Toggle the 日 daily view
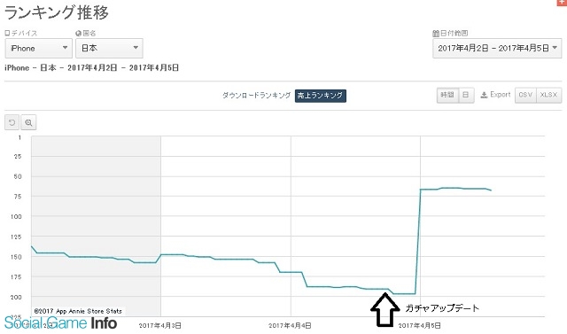The width and height of the screenshot is (567, 334). point(466,95)
